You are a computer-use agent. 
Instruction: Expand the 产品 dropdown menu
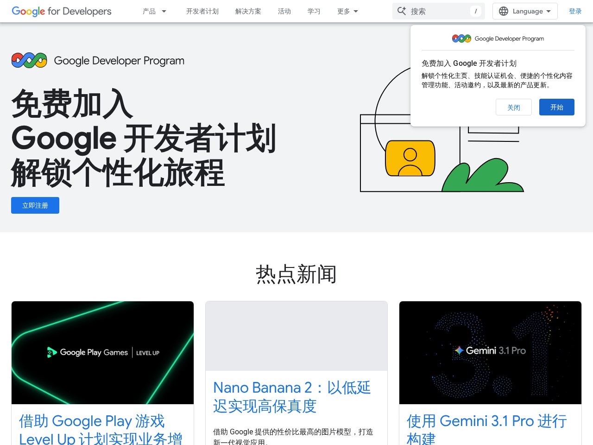[154, 11]
